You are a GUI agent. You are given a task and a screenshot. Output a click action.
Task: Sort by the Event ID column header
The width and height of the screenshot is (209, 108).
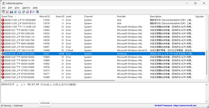coord(58,17)
